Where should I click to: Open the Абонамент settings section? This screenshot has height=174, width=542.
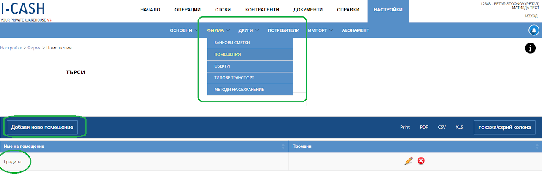[356, 30]
